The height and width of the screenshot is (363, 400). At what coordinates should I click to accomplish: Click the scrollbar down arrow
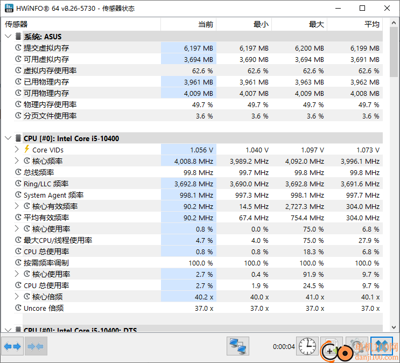click(x=394, y=327)
